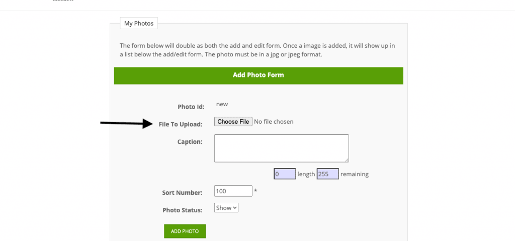Focus the Sort Number field containing 100
Image resolution: width=515 pixels, height=241 pixels.
pyautogui.click(x=233, y=191)
